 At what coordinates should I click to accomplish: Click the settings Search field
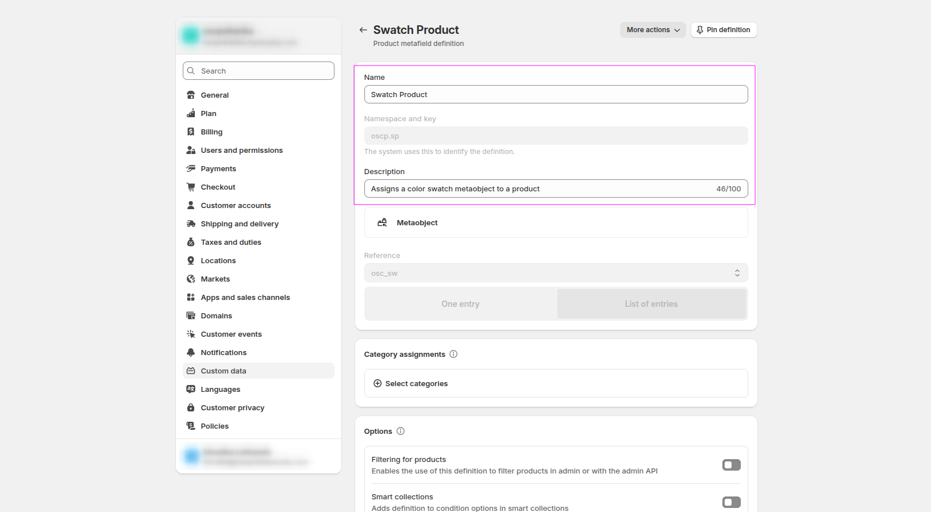259,71
